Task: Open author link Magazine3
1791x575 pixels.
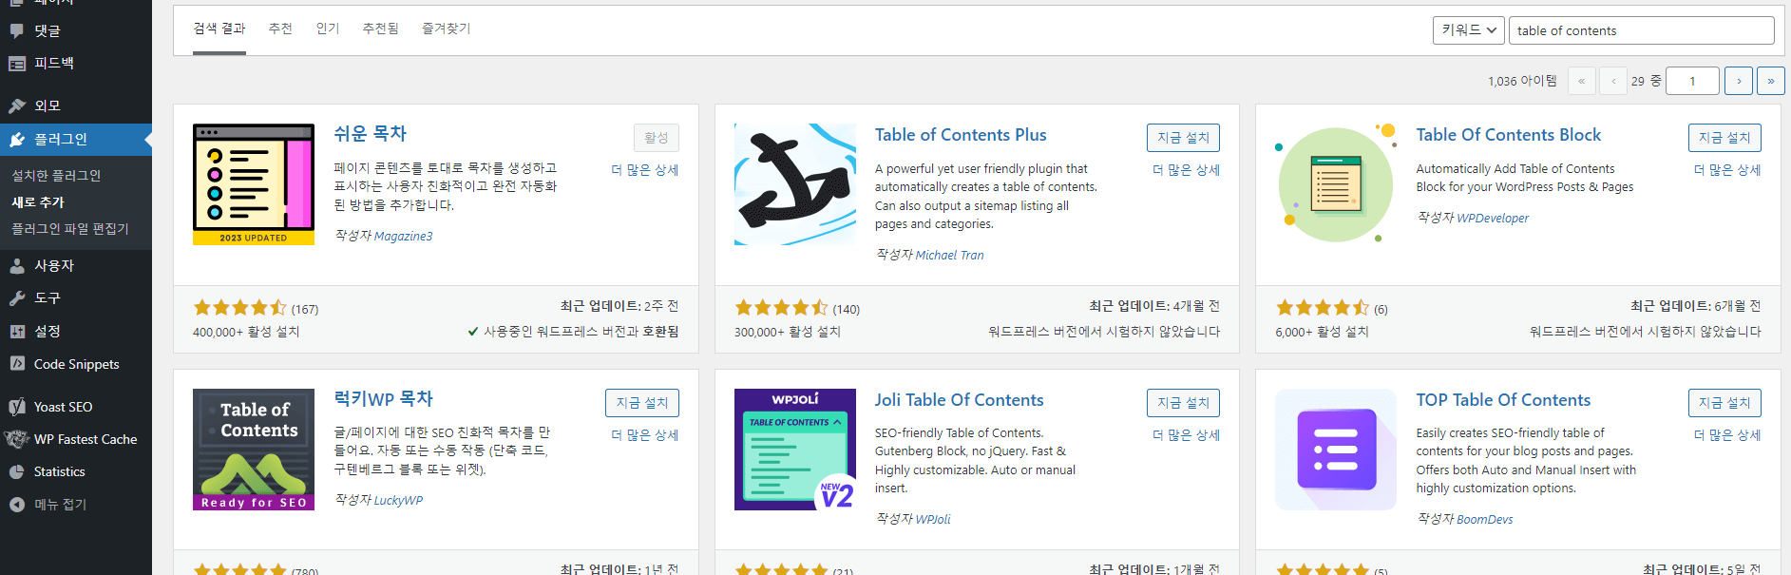Action: pos(403,237)
